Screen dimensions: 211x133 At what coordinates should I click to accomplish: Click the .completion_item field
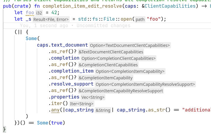[71, 71]
